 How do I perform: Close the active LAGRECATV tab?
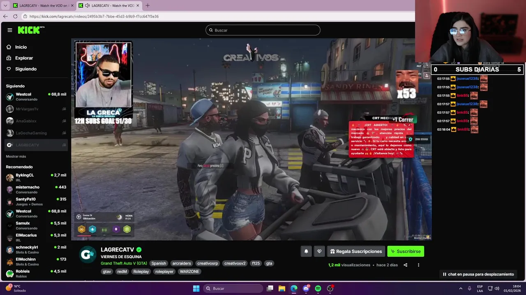(x=138, y=6)
